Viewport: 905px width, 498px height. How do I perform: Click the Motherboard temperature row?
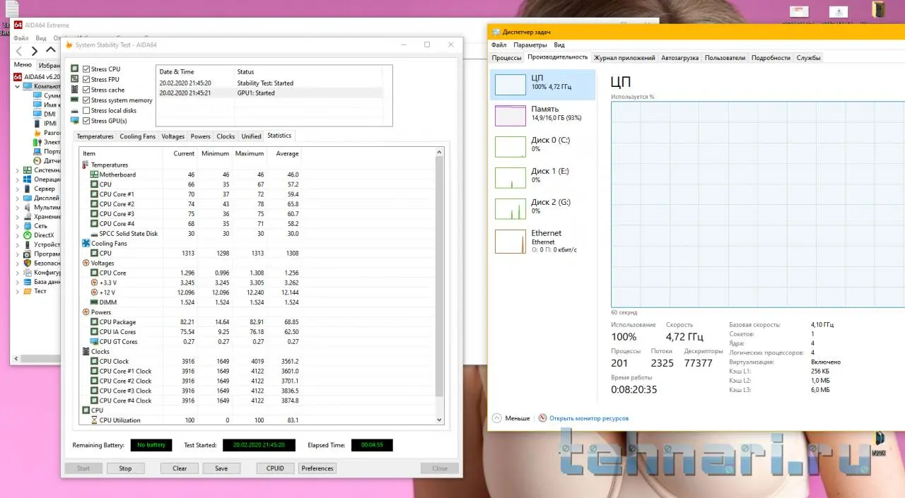pos(257,174)
